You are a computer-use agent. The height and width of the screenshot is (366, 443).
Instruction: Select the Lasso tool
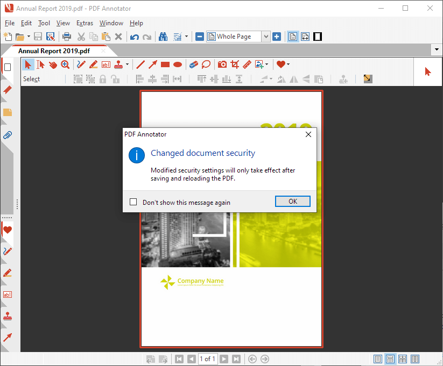(206, 64)
